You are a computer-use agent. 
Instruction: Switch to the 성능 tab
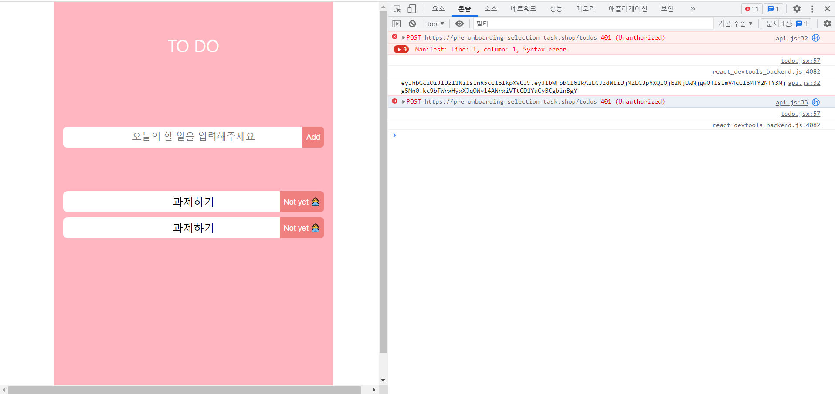(x=556, y=9)
